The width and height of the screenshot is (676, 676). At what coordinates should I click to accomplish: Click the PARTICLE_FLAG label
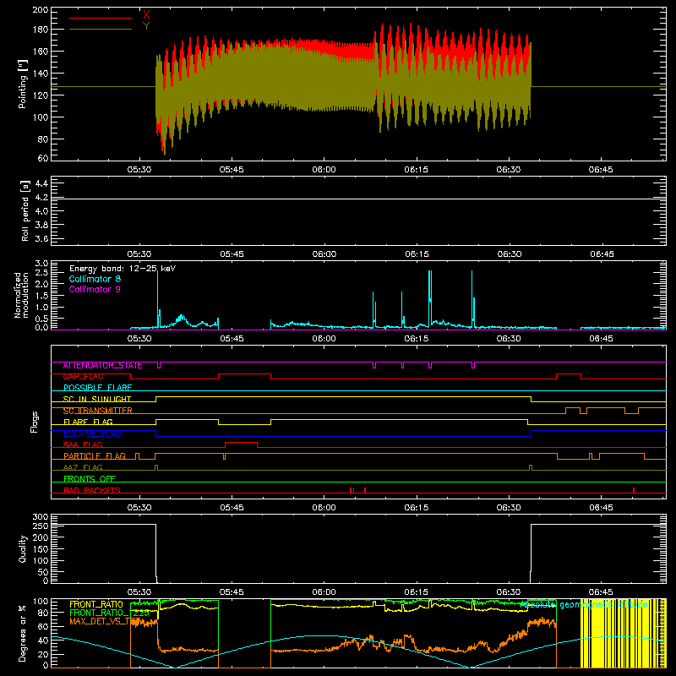[95, 456]
